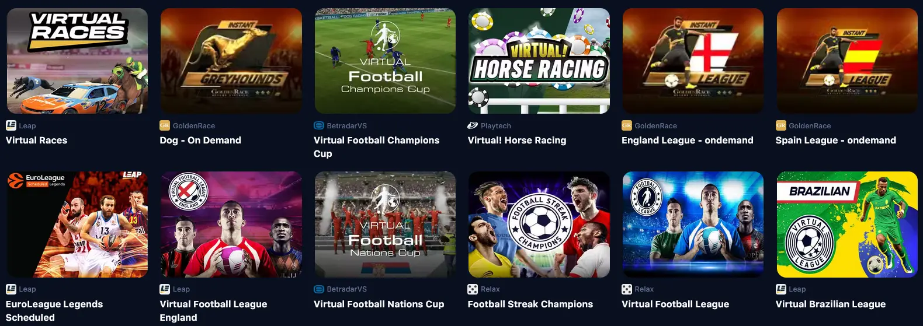
Task: Open the Virtual Football Nations Cup thumbnail
Action: [385, 225]
